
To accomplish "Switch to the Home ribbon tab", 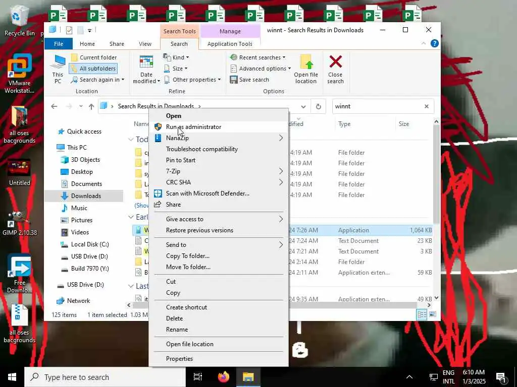I will pyautogui.click(x=87, y=44).
